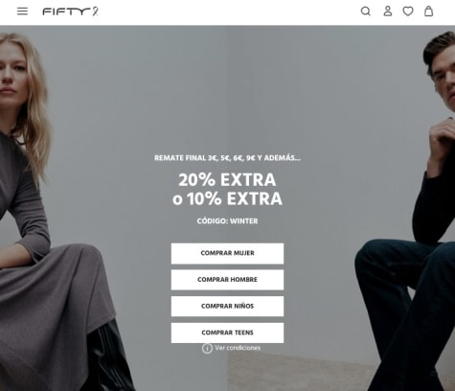This screenshot has width=455, height=391.
Task: Select the COMPRAR MUJER button
Action: pos(227,253)
